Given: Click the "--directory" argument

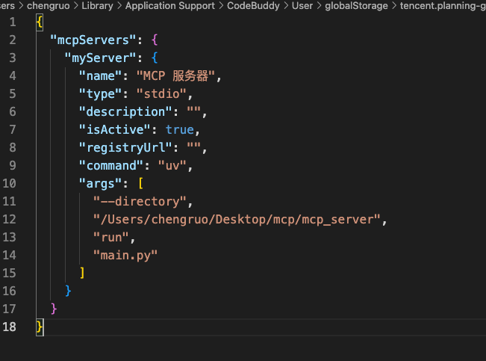Looking at the screenshot, I should [140, 202].
